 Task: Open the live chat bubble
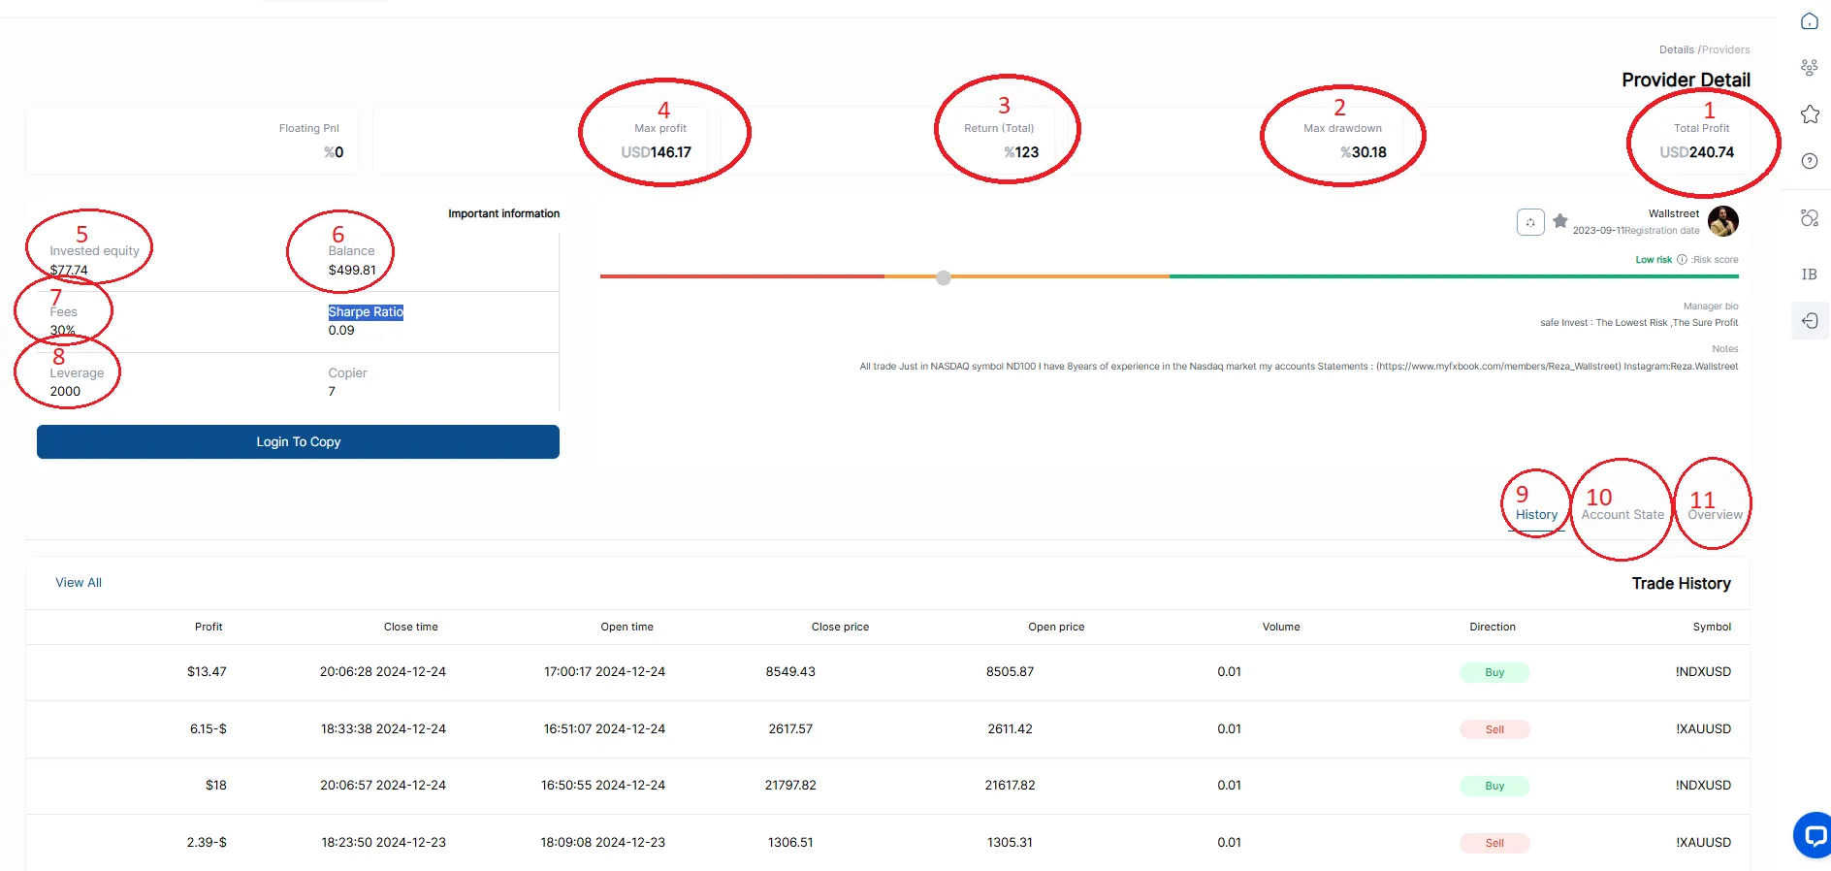[x=1812, y=834]
